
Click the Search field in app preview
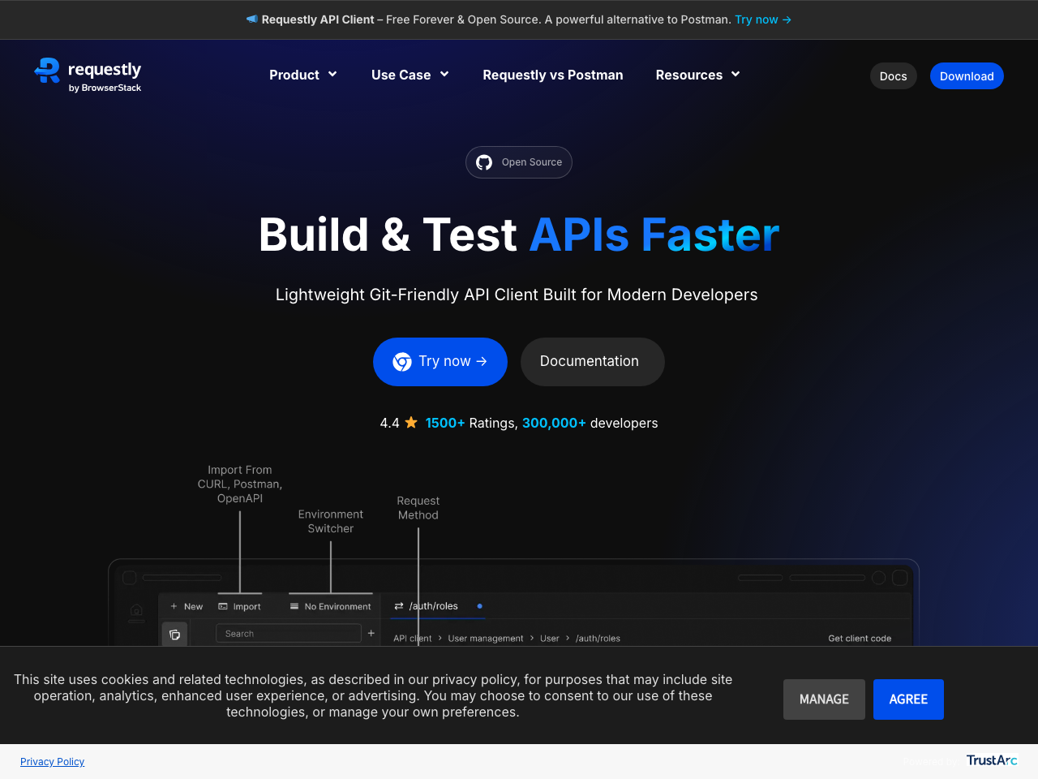tap(288, 634)
